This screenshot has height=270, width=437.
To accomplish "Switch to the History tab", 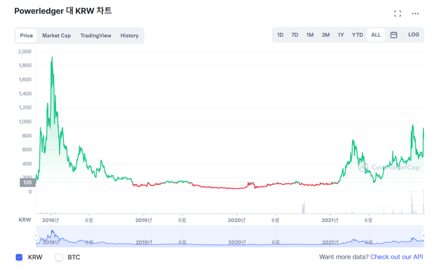I will coord(129,36).
